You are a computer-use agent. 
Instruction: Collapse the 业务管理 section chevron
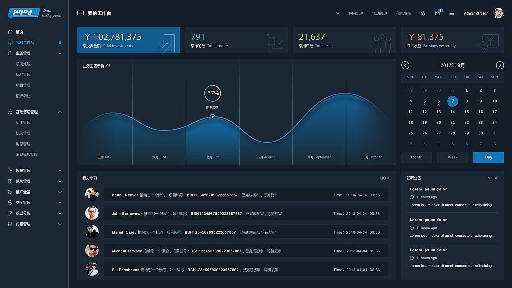60,53
